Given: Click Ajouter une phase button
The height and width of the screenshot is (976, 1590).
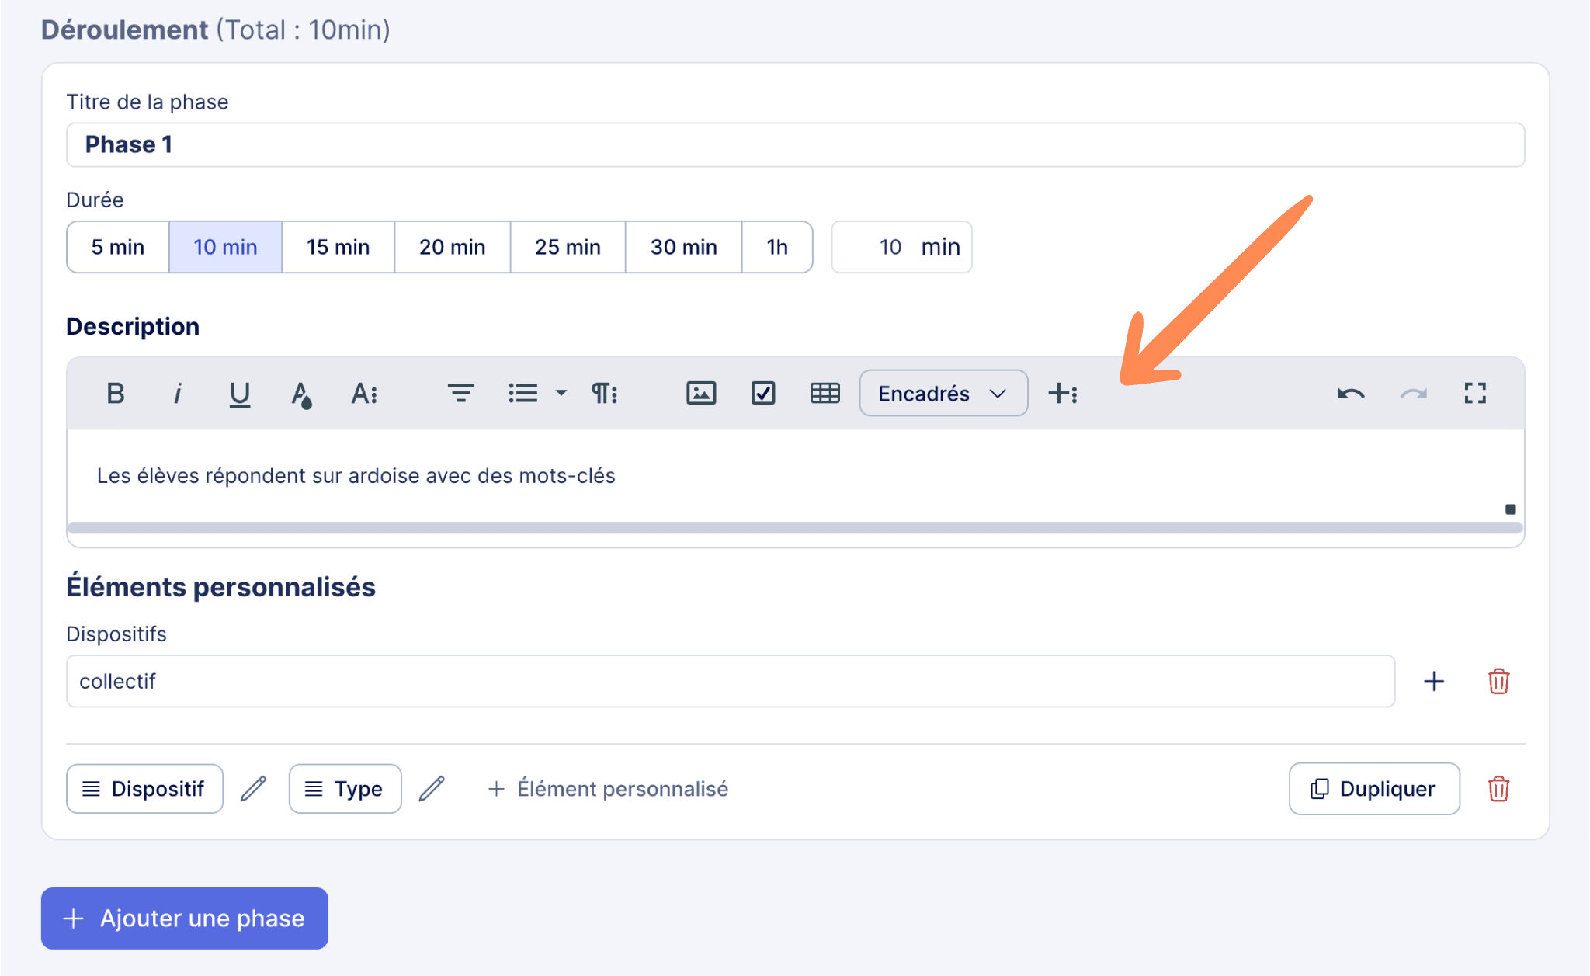Looking at the screenshot, I should pyautogui.click(x=185, y=919).
